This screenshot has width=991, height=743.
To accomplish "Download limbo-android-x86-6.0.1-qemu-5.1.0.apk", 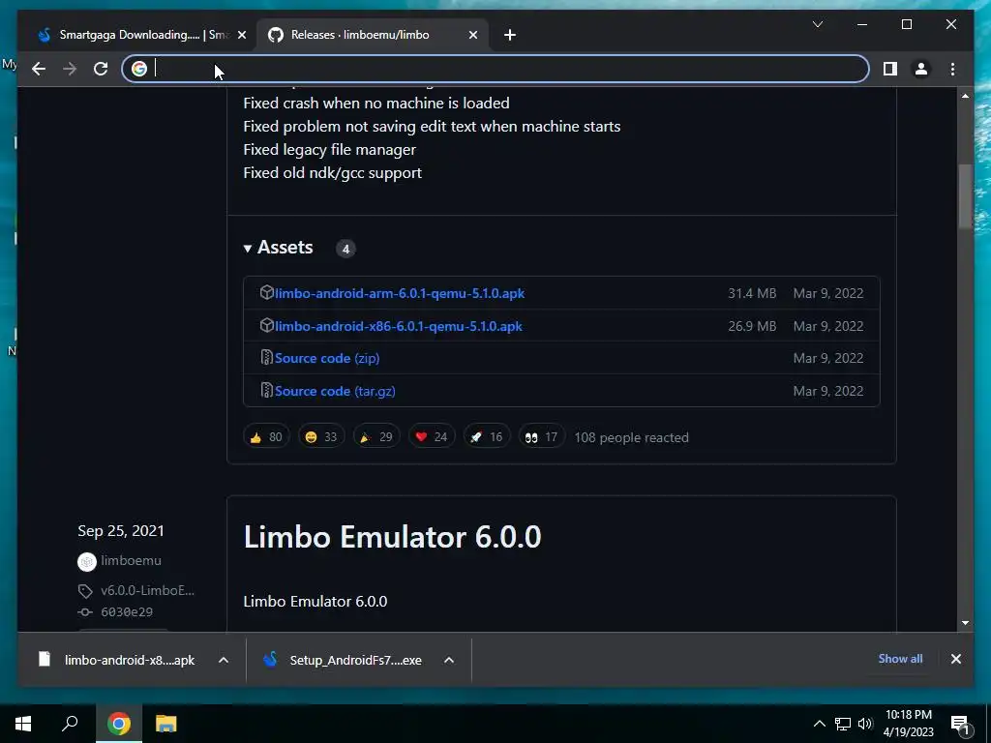I will [398, 326].
